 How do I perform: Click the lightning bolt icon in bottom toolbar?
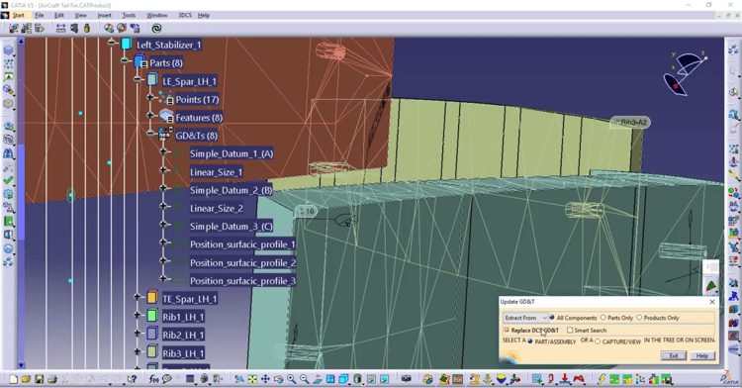602,379
